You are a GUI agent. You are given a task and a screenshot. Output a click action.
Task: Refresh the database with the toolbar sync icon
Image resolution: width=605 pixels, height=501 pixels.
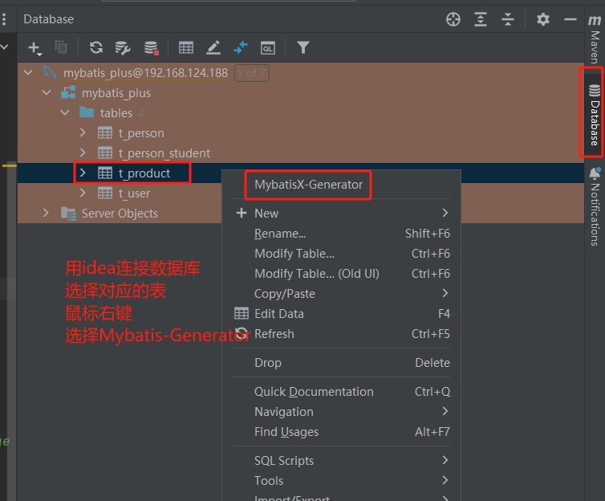(x=96, y=47)
